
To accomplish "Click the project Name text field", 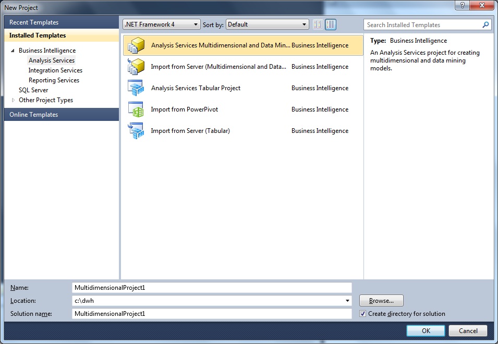I will tap(212, 288).
